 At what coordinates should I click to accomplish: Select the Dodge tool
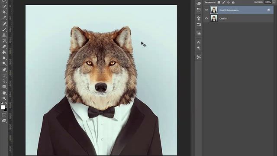(4, 64)
